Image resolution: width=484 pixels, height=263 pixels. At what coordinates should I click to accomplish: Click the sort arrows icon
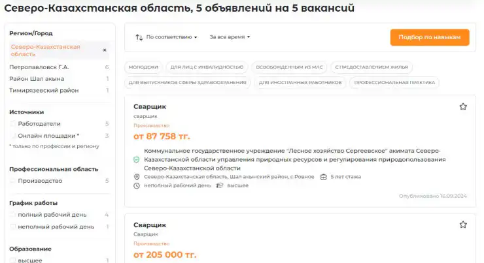(139, 37)
